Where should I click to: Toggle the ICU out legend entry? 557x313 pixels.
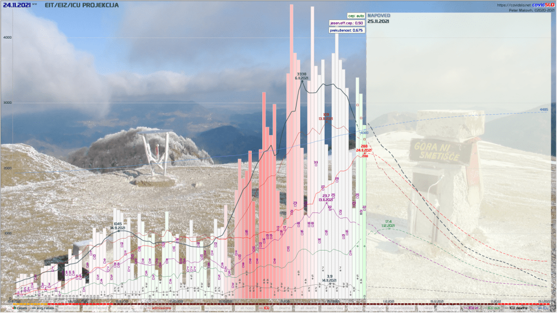pos(493,308)
